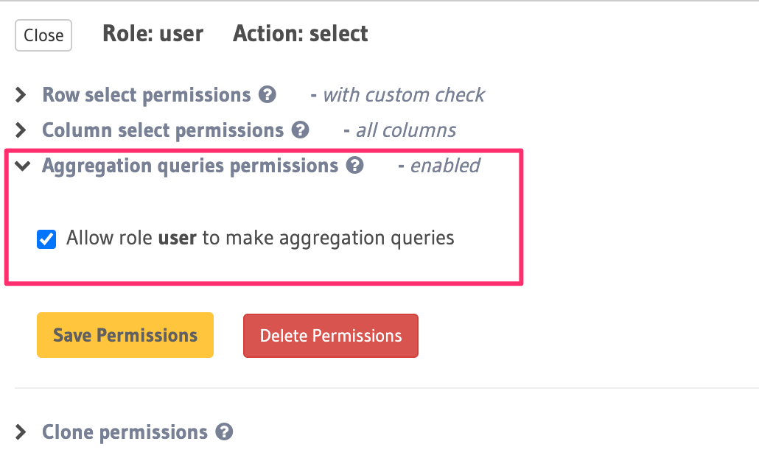Viewport: 759px width, 458px height.
Task: Open the Clone permissions section title
Action: pos(125,432)
